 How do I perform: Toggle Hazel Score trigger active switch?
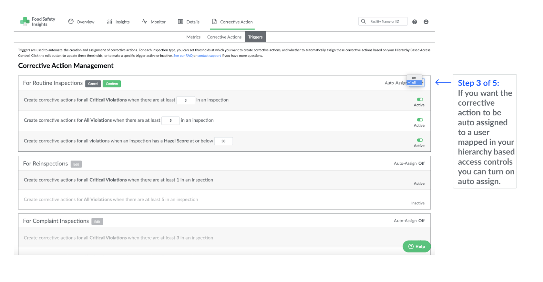tap(420, 140)
